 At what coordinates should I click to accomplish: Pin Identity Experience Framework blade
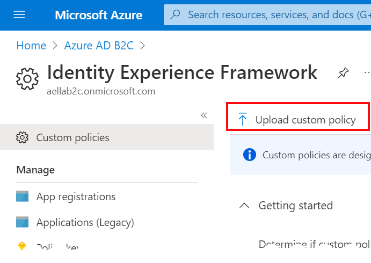tap(343, 74)
